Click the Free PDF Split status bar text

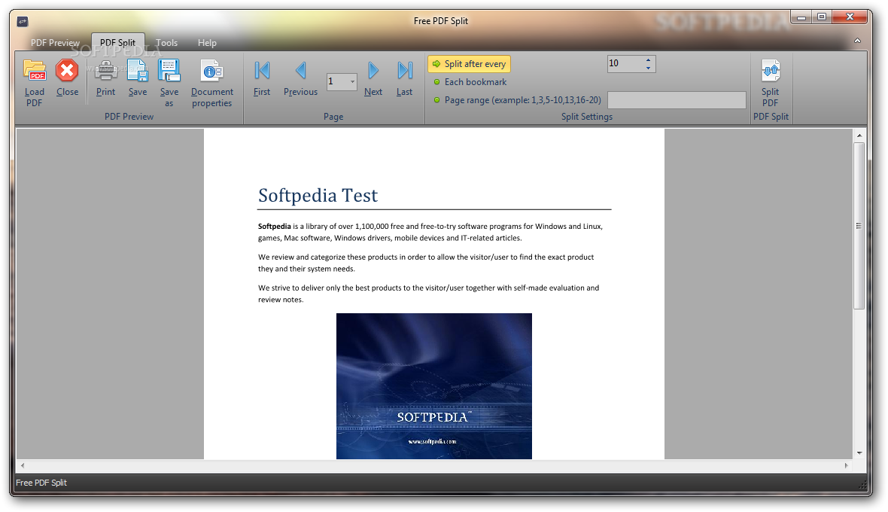tap(41, 483)
